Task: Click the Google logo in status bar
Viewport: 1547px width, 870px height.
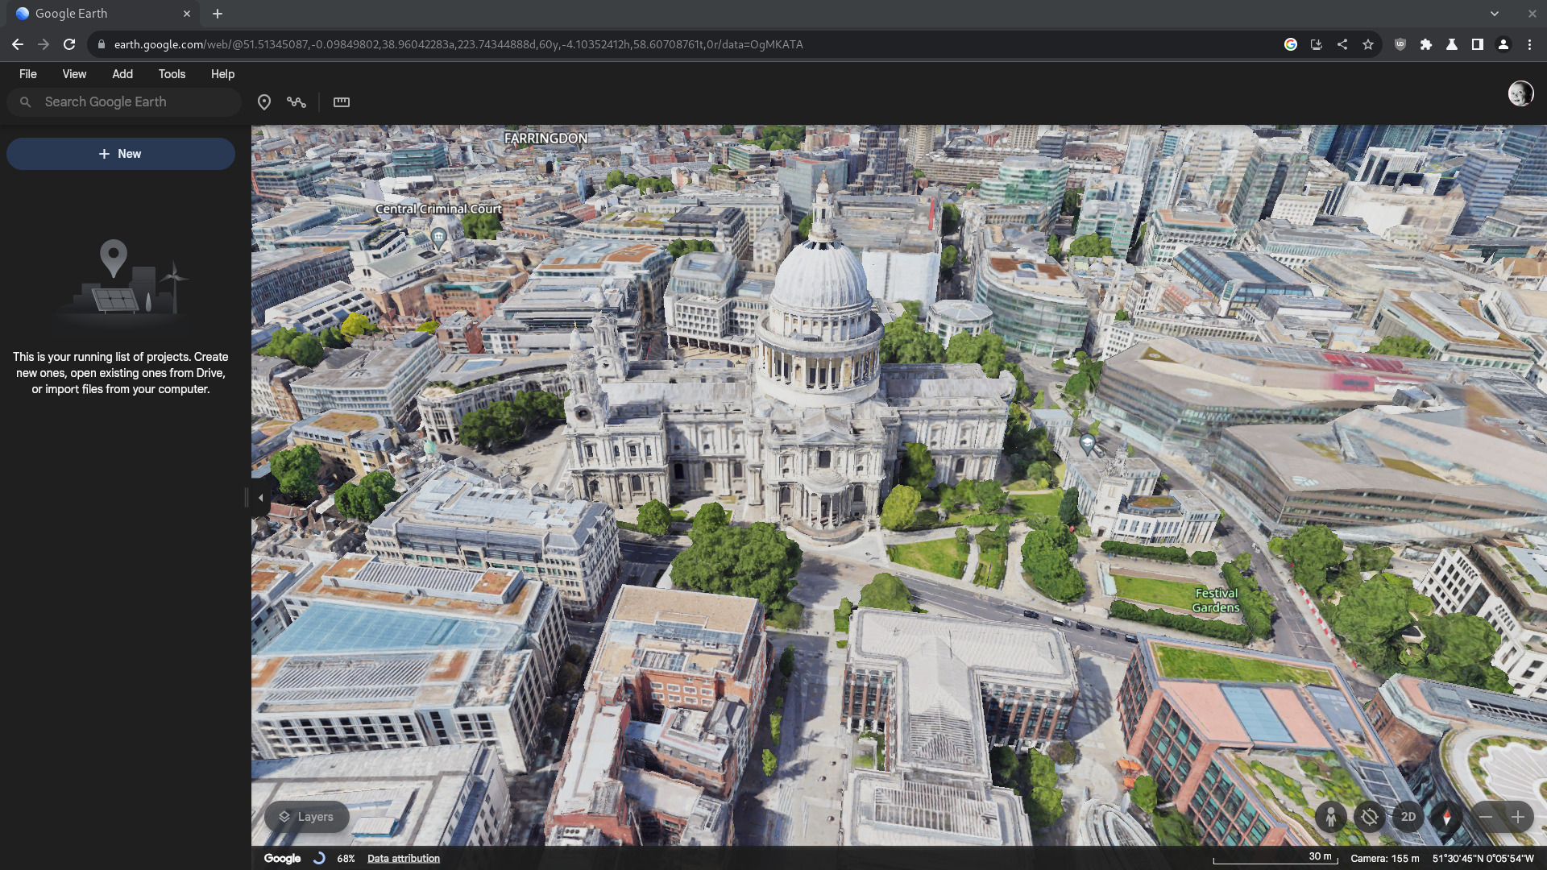Action: click(282, 859)
